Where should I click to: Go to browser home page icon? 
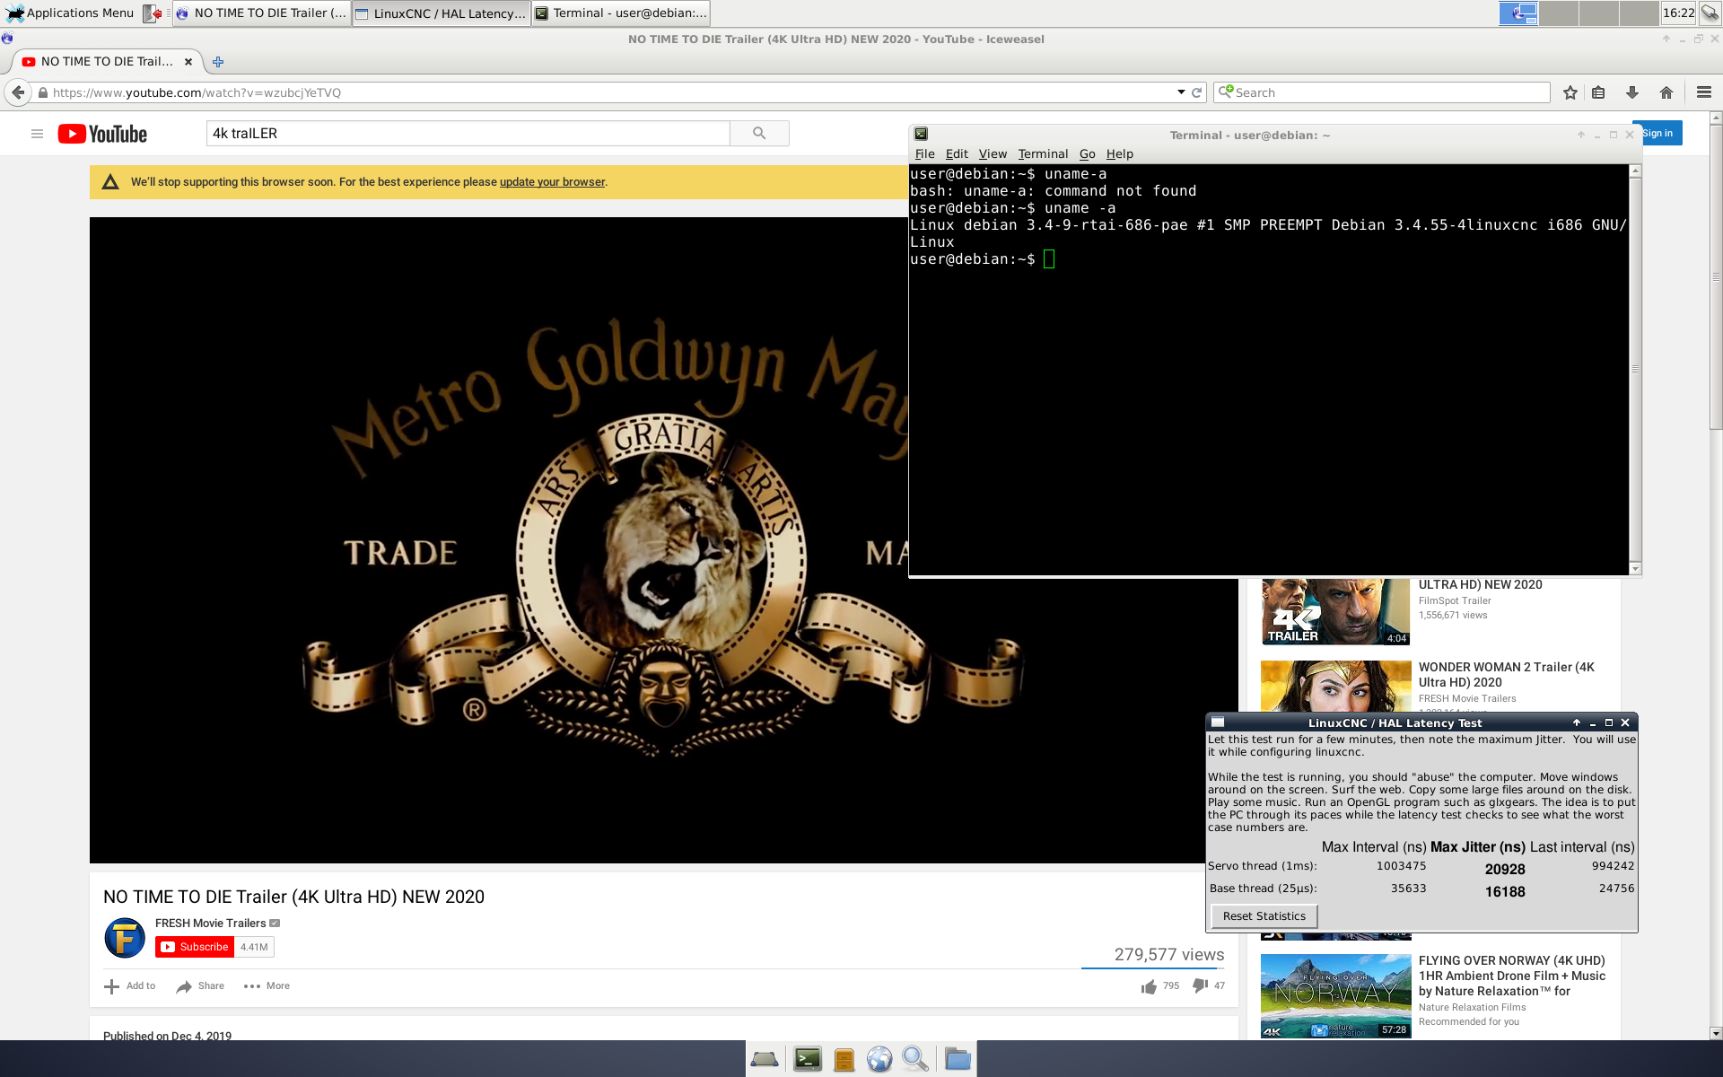click(x=1666, y=92)
